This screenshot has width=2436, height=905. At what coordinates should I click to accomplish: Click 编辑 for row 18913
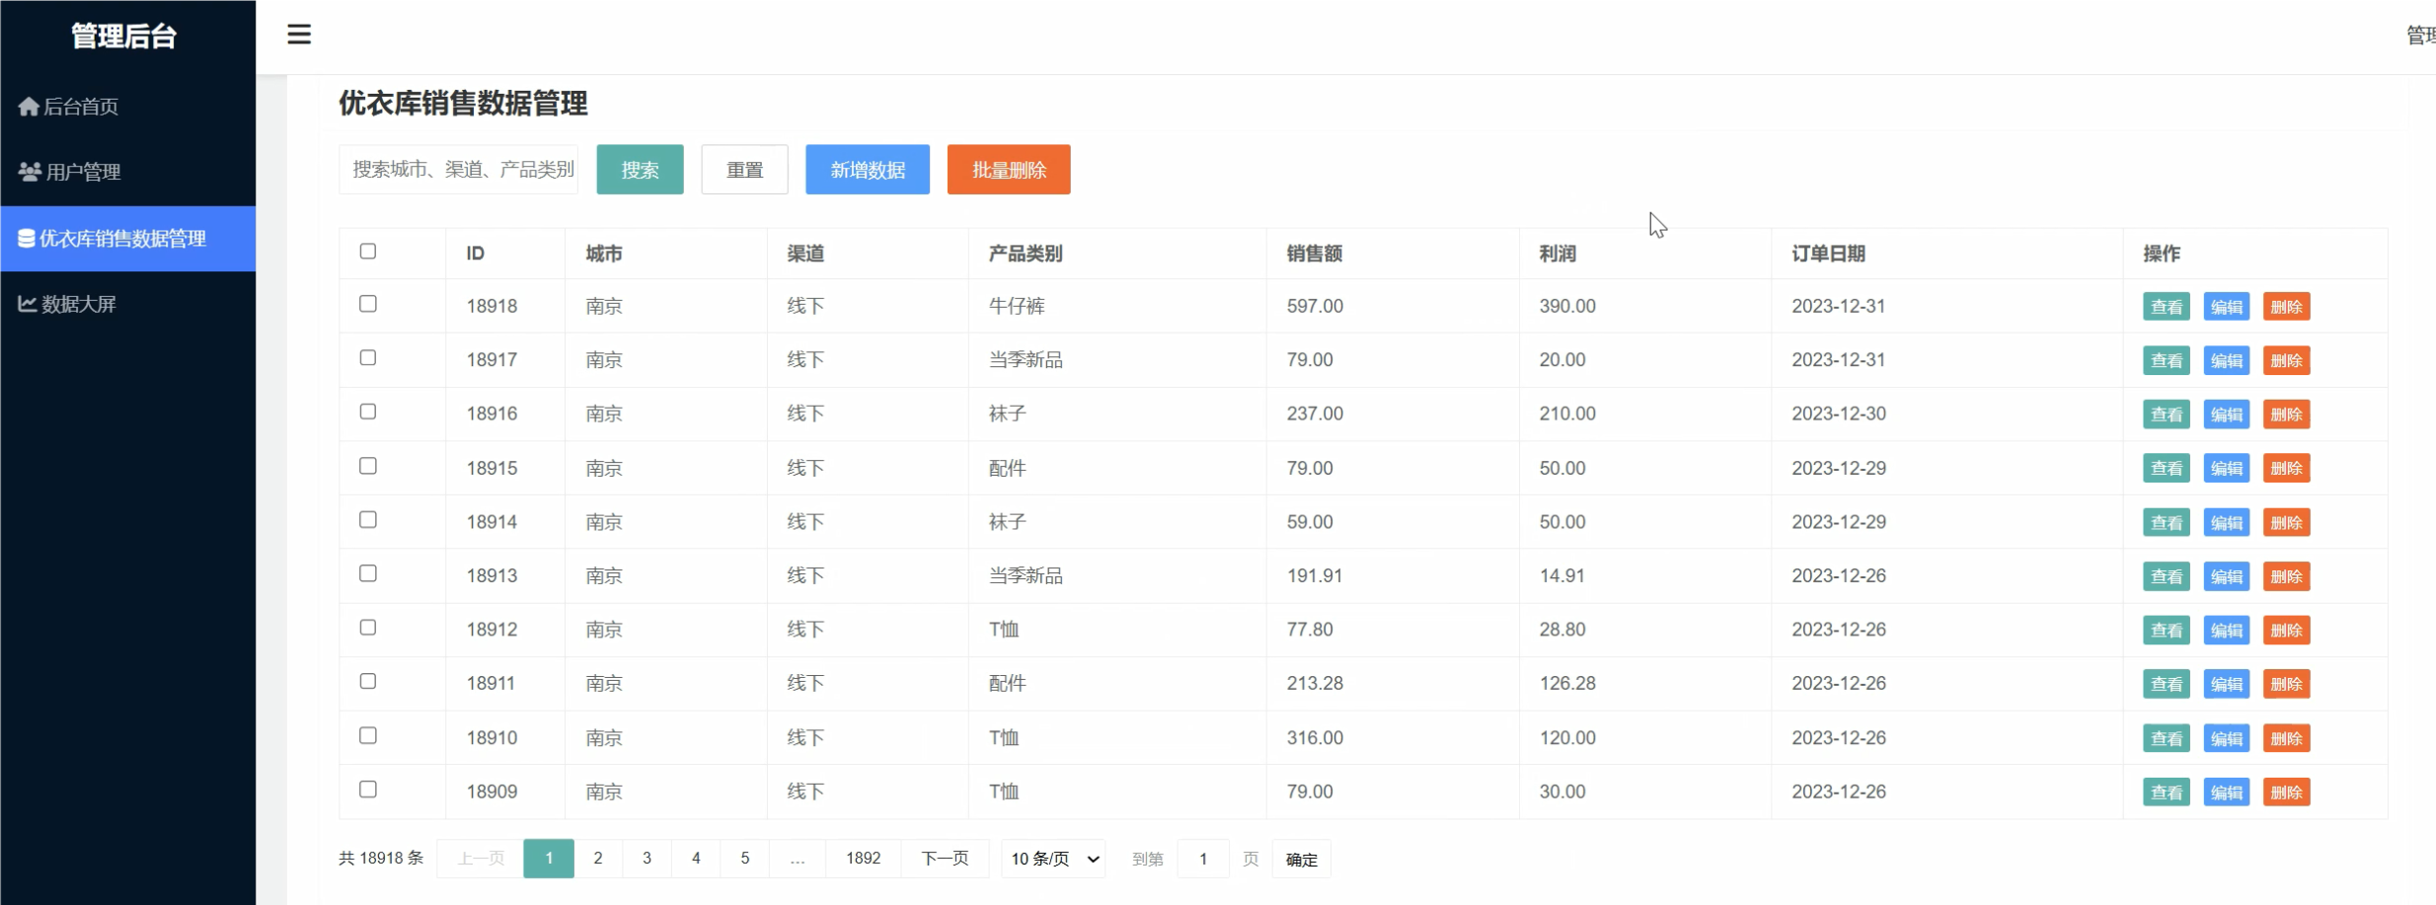[2227, 576]
